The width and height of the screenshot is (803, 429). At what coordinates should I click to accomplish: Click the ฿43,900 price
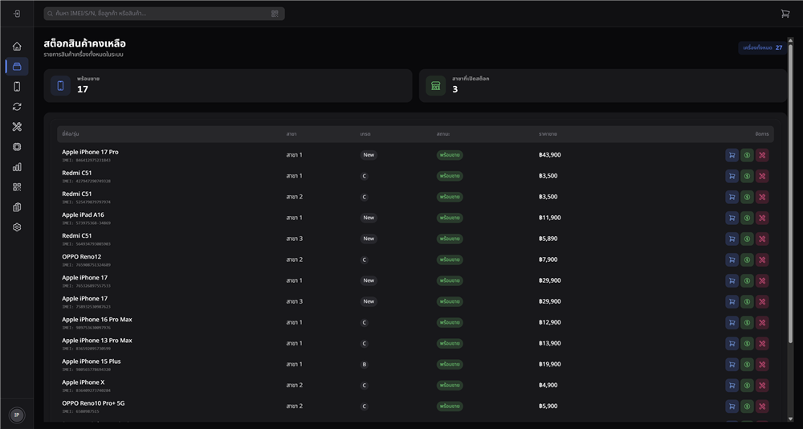pos(550,155)
